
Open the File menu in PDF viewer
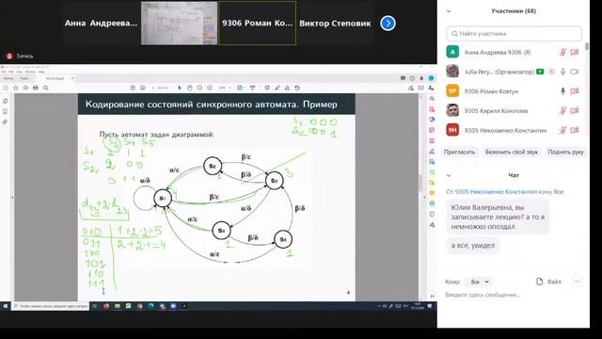click(x=4, y=72)
